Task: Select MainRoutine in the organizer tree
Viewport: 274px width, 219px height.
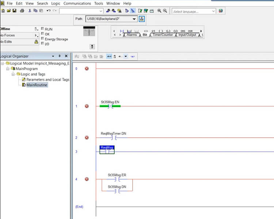Action: coord(37,85)
